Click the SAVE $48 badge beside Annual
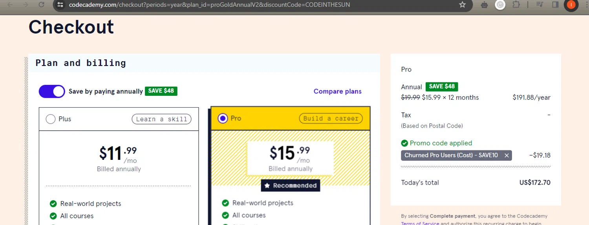589x225 pixels. (x=442, y=86)
